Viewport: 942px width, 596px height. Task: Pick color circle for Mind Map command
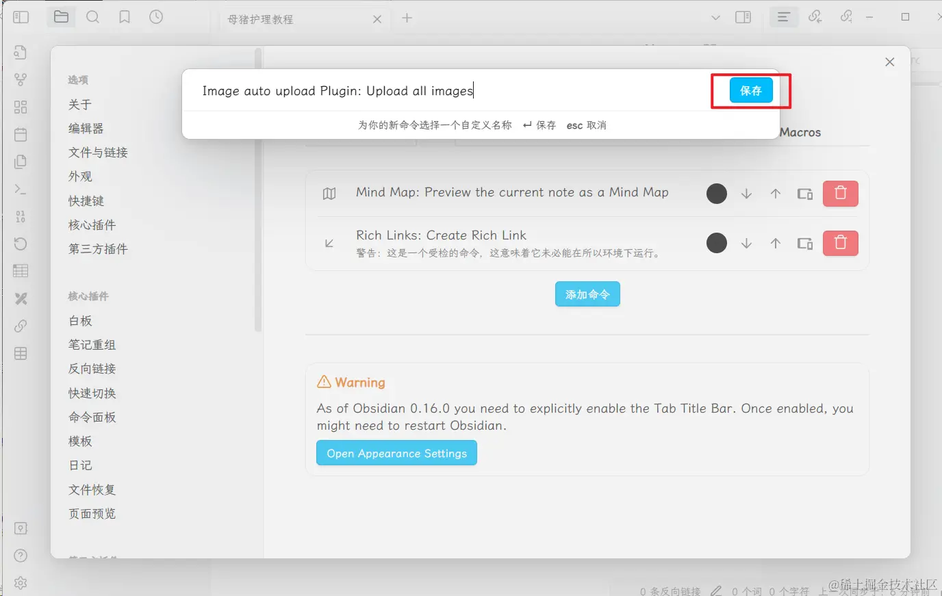(717, 194)
